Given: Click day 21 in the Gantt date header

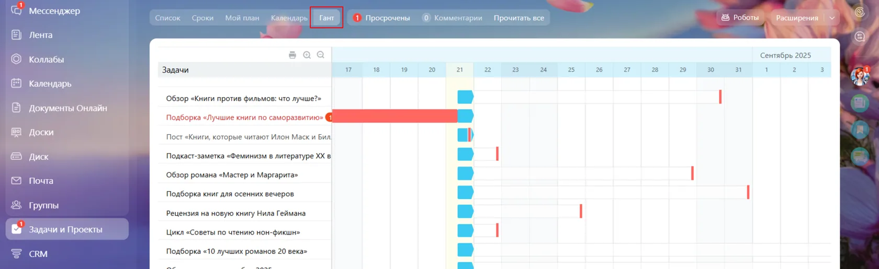Looking at the screenshot, I should click(460, 69).
